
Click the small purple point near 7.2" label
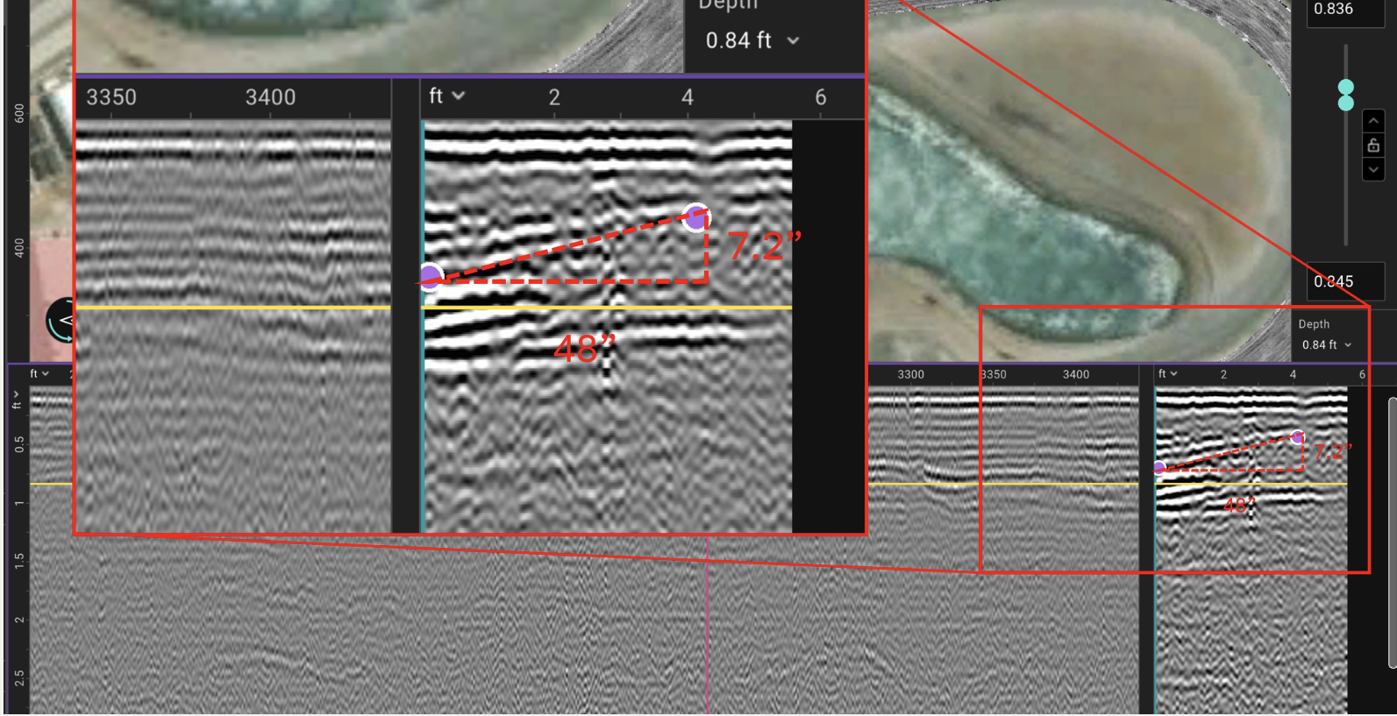[x=1297, y=437]
